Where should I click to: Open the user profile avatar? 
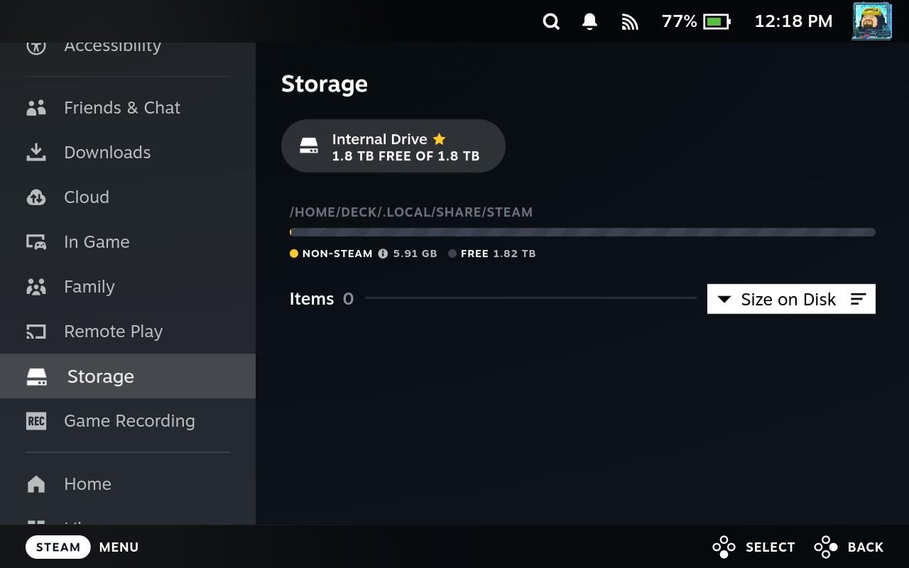(871, 21)
